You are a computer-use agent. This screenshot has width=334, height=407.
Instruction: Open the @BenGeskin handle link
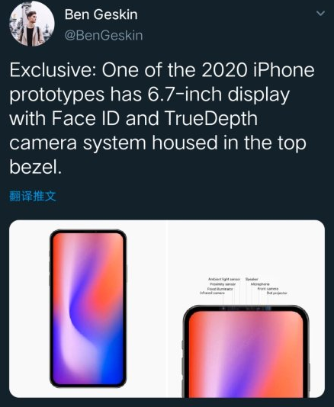[x=104, y=35]
